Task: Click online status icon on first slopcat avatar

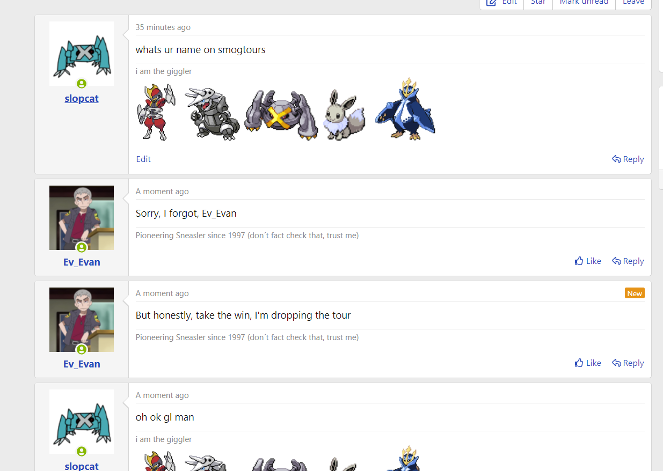Action: point(82,84)
